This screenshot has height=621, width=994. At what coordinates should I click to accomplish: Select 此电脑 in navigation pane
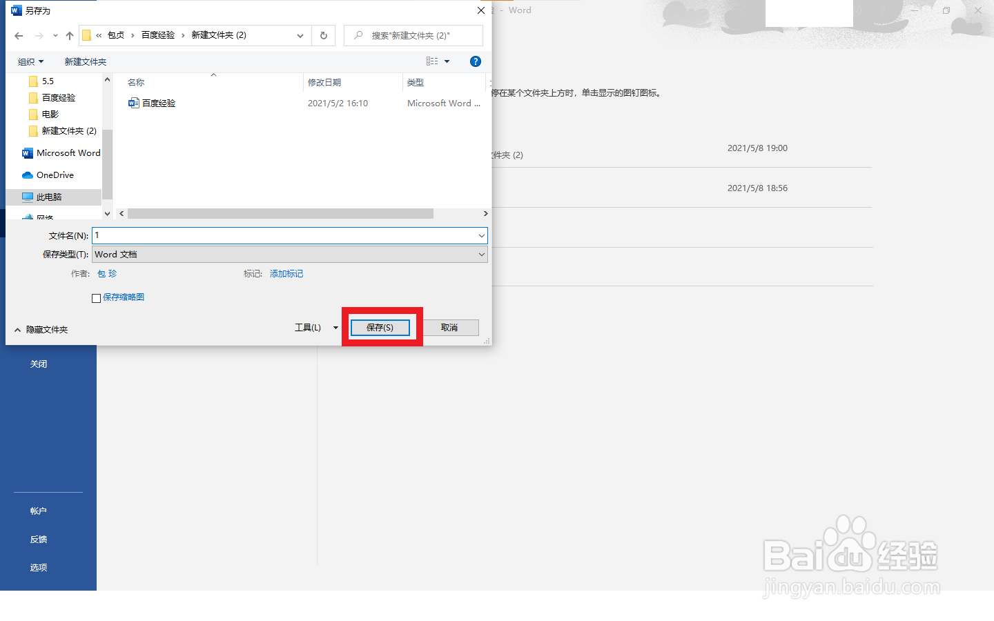54,197
